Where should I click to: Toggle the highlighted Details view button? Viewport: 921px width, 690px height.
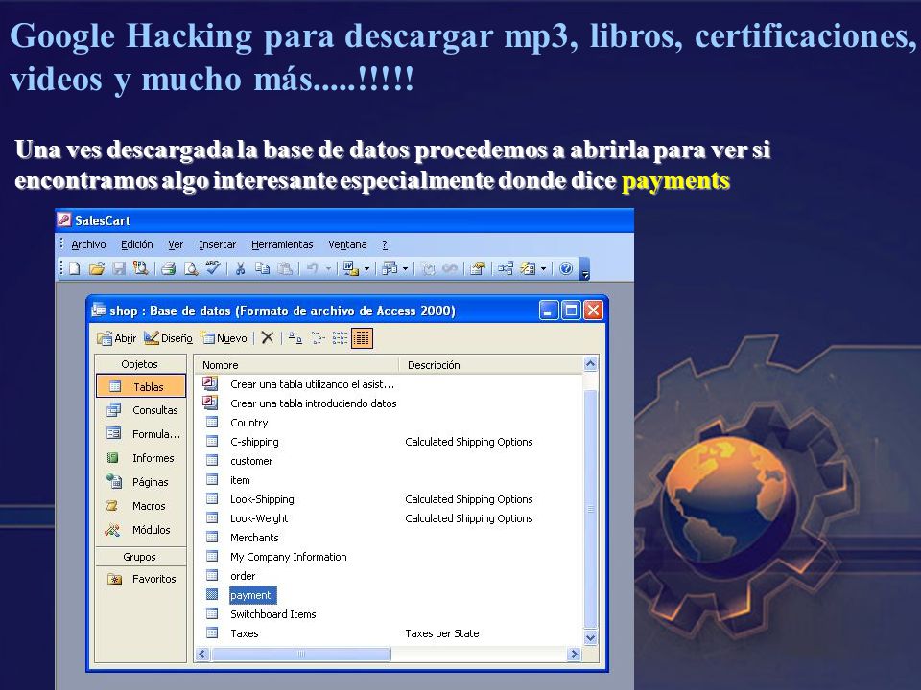tap(362, 338)
